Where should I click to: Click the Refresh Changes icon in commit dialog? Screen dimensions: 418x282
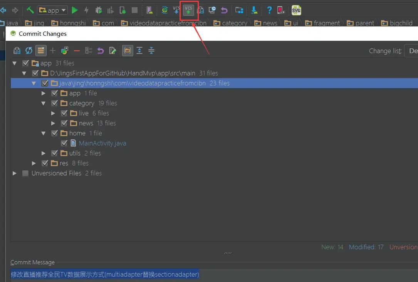click(28, 50)
